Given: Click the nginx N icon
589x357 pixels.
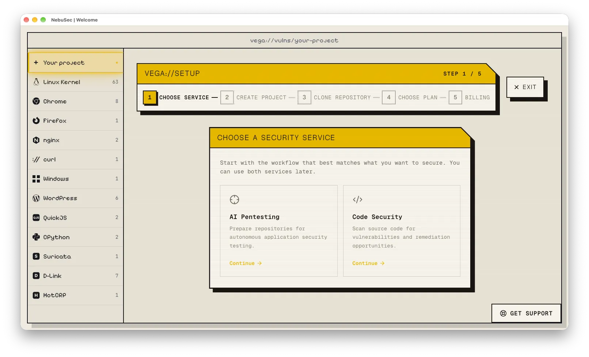Looking at the screenshot, I should [x=36, y=140].
